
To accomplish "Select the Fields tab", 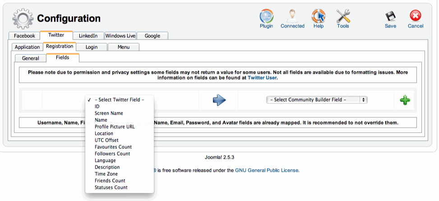I will tap(63, 58).
